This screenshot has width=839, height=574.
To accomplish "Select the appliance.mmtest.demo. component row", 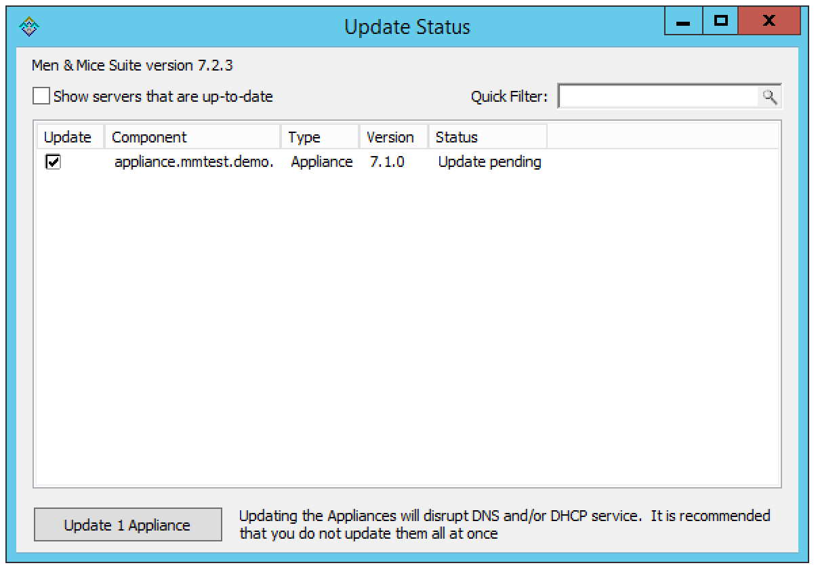I will pyautogui.click(x=194, y=162).
